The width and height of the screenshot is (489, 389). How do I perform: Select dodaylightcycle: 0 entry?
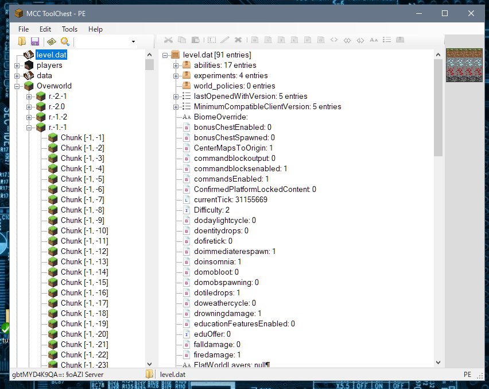(x=225, y=221)
